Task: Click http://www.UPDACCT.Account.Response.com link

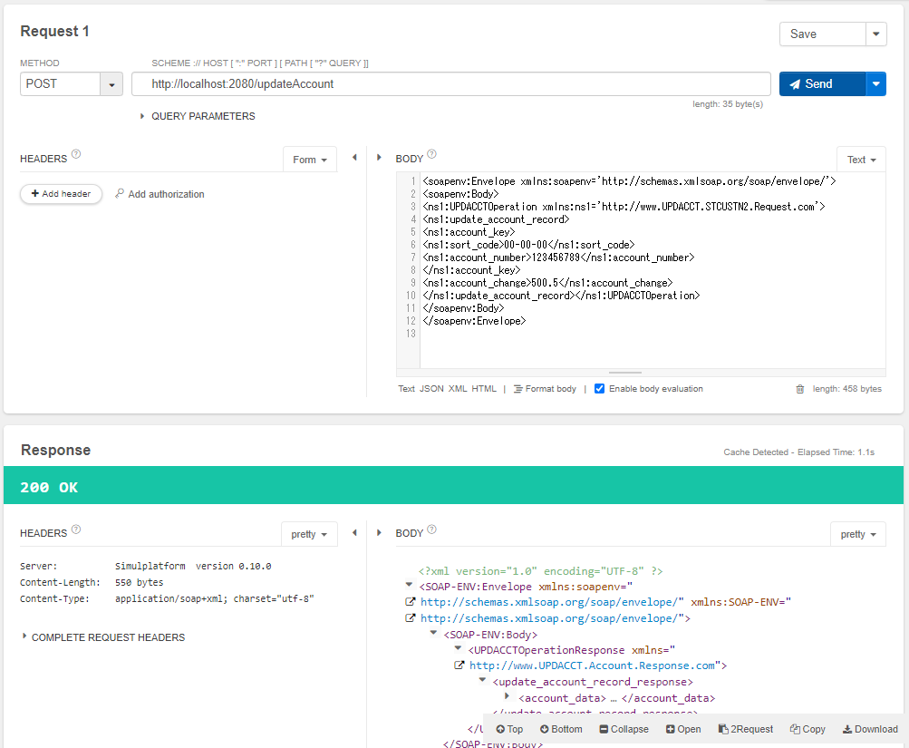Action: tap(592, 665)
